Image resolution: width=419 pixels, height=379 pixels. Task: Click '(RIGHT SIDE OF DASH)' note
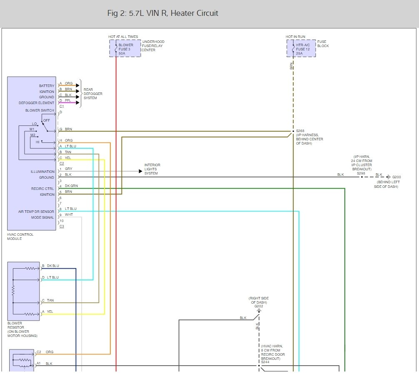259,300
